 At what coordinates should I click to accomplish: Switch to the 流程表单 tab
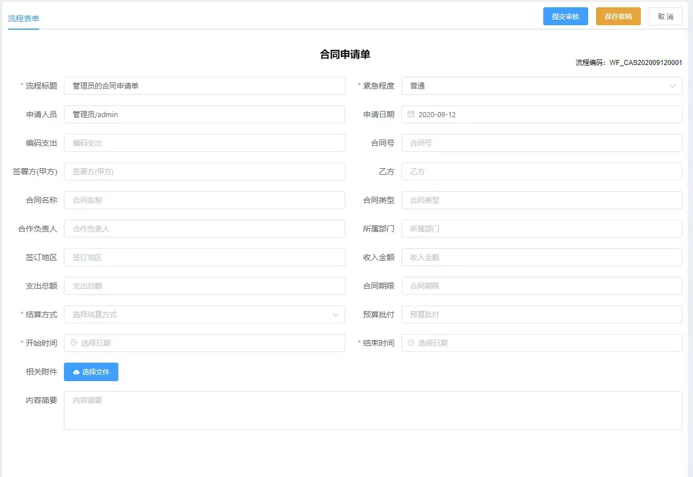(x=23, y=17)
